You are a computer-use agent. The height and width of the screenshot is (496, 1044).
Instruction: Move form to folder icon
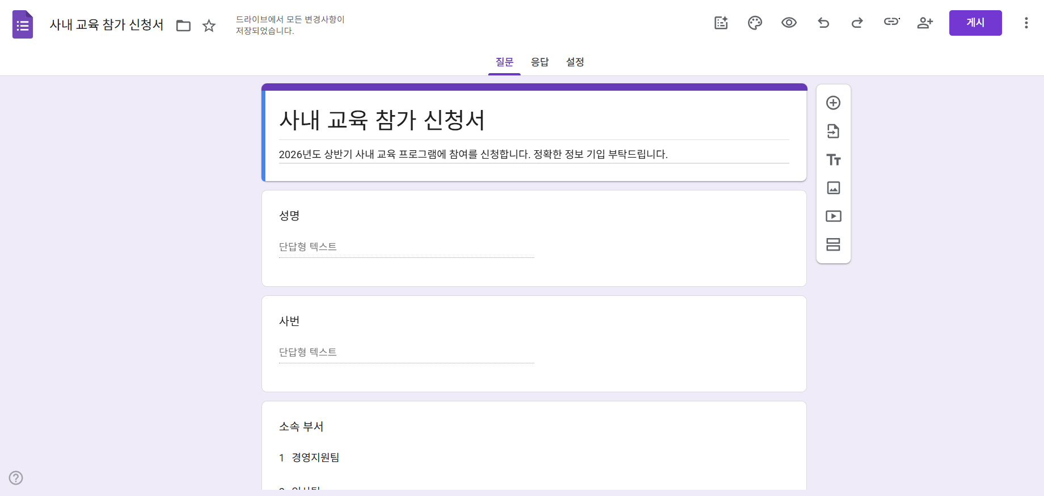(183, 26)
